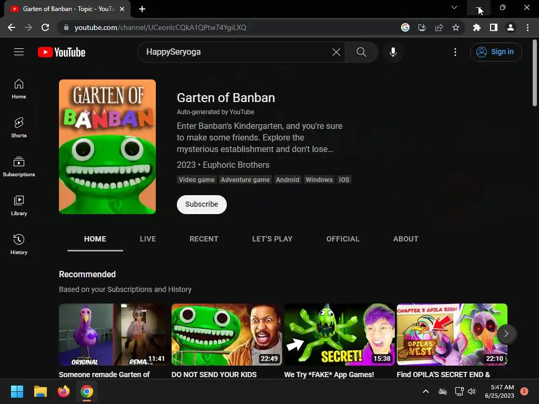Click the YouTube logo
This screenshot has height=404, width=539.
[x=62, y=52]
